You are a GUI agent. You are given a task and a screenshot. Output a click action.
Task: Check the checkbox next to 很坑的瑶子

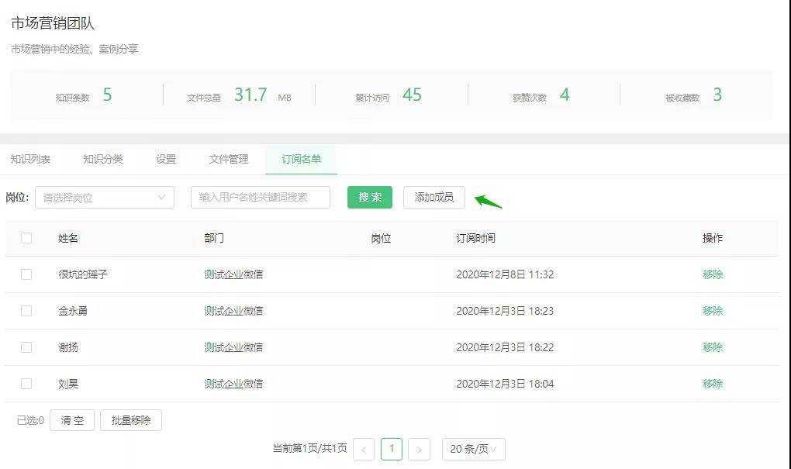click(x=26, y=274)
